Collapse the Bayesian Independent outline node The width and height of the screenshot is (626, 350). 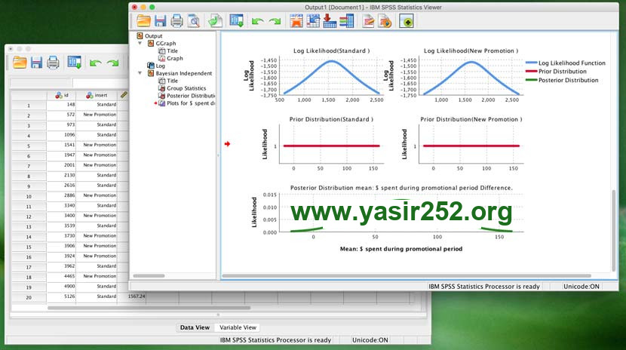pos(140,73)
